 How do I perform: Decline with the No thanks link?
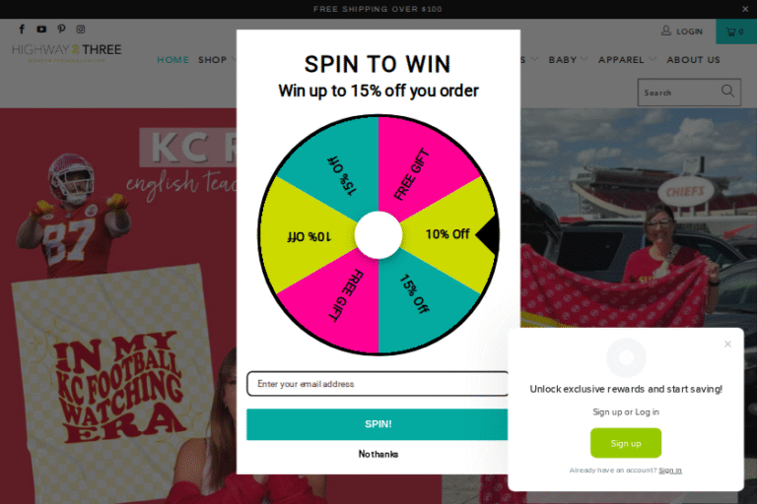tap(378, 454)
